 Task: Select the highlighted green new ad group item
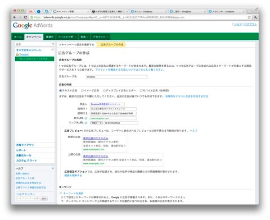[34, 59]
